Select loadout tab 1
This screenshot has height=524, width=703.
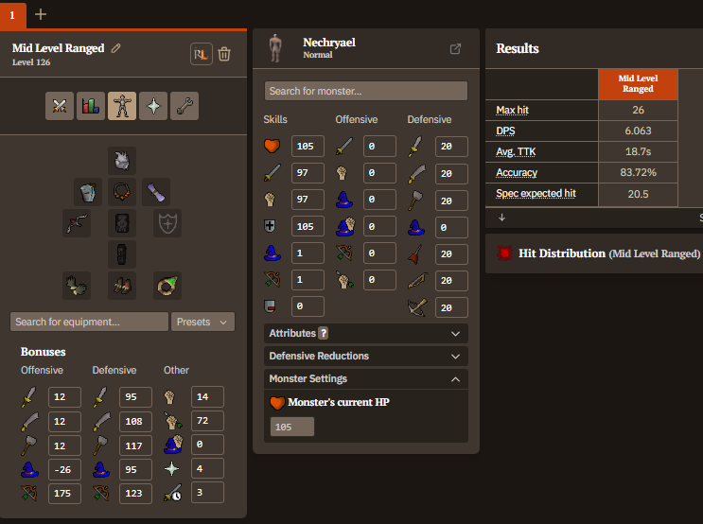12,14
